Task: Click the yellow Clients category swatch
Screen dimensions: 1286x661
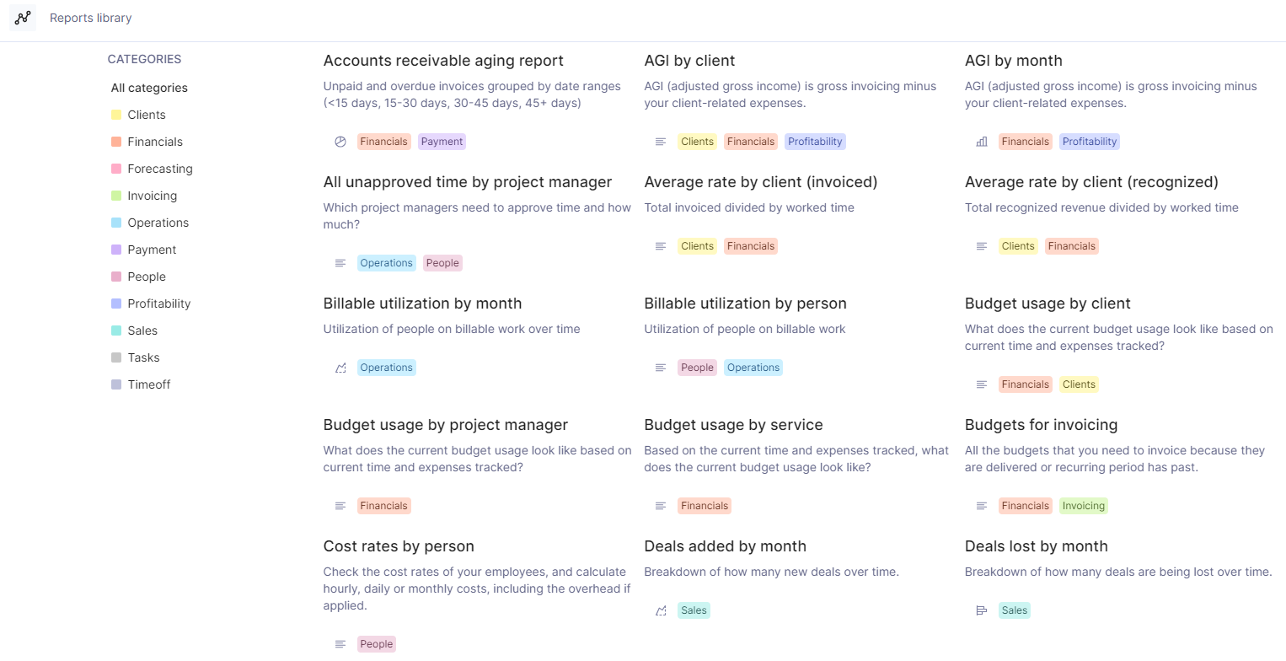Action: [116, 115]
